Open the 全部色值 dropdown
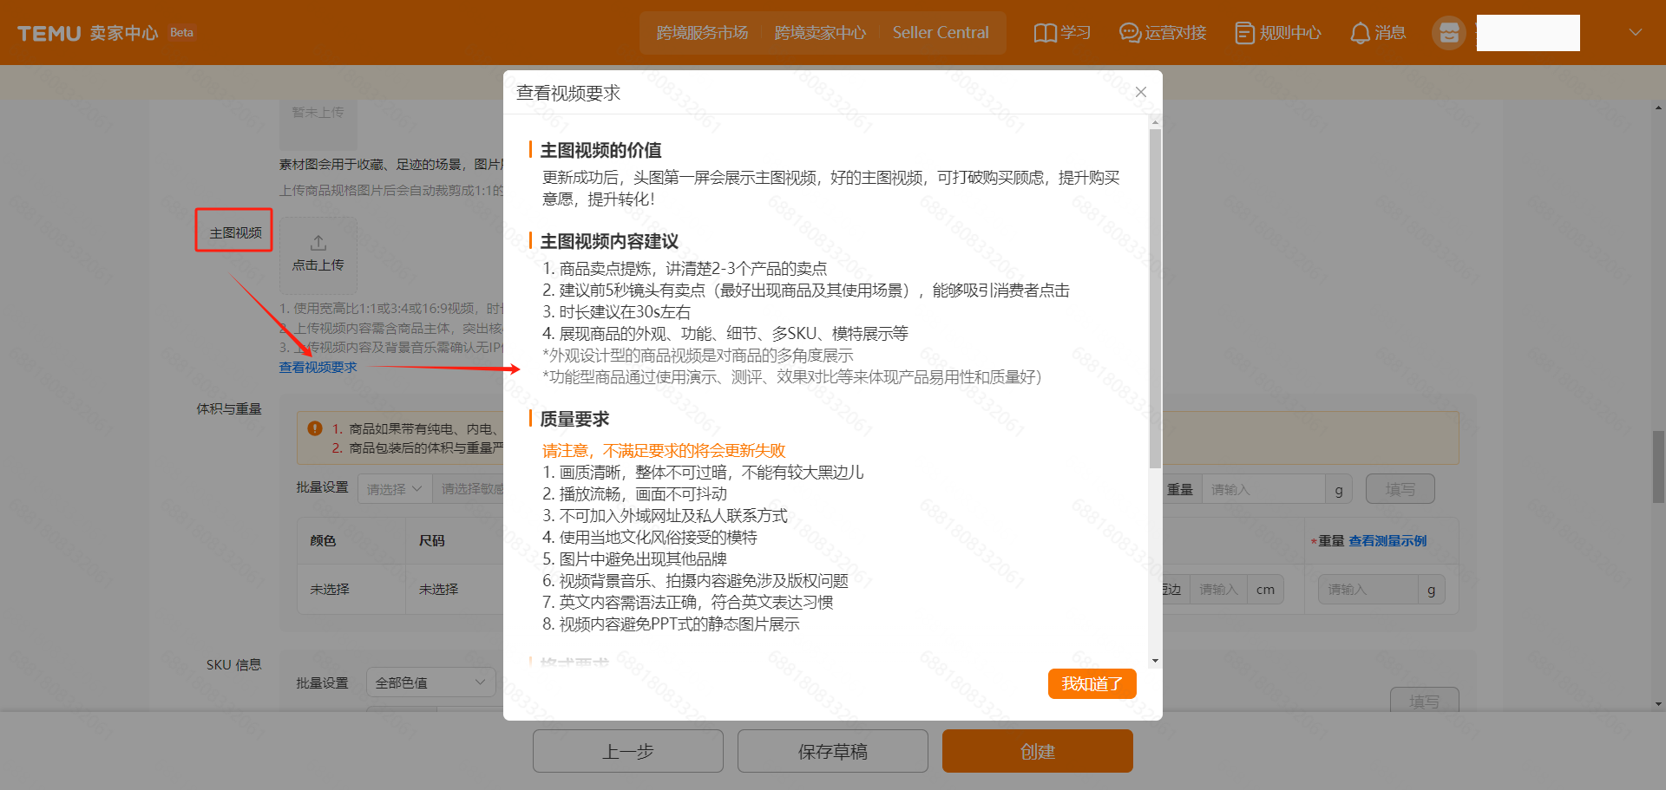This screenshot has width=1666, height=790. (x=430, y=682)
